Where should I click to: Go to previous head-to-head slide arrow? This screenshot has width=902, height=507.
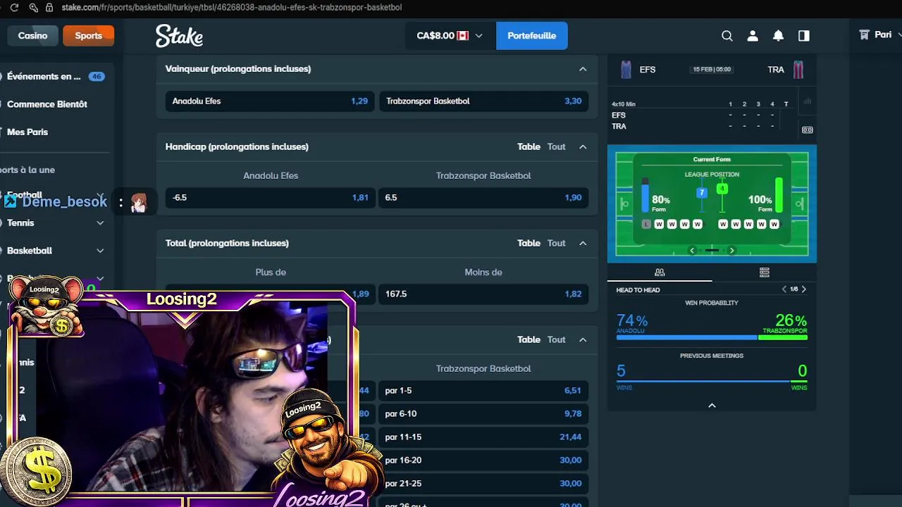pyautogui.click(x=784, y=289)
